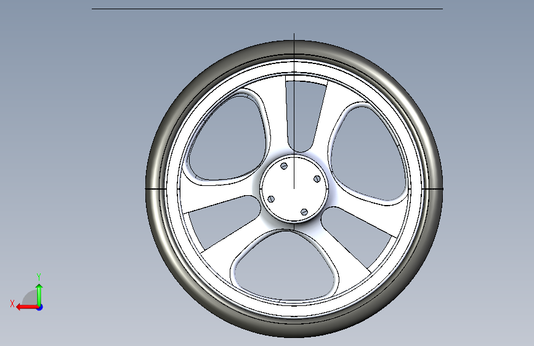
Task: Click the red X axis arrow on triad
Action: click(27, 307)
